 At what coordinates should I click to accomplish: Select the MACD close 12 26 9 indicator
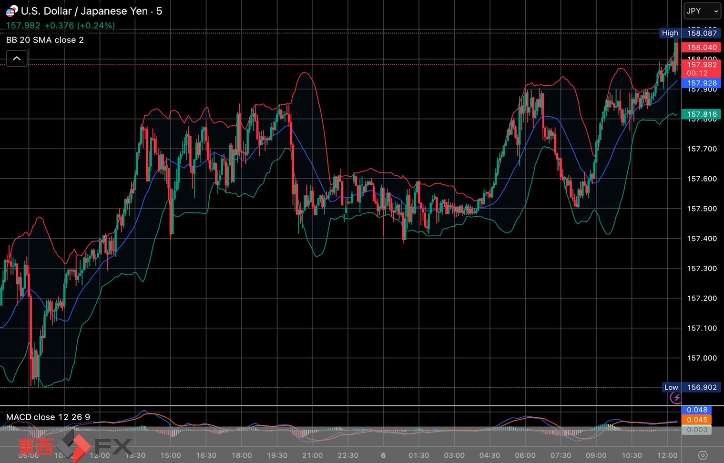(x=48, y=417)
